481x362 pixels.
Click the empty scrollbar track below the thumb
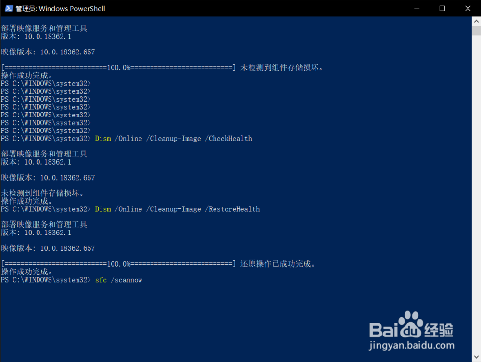pos(476,194)
